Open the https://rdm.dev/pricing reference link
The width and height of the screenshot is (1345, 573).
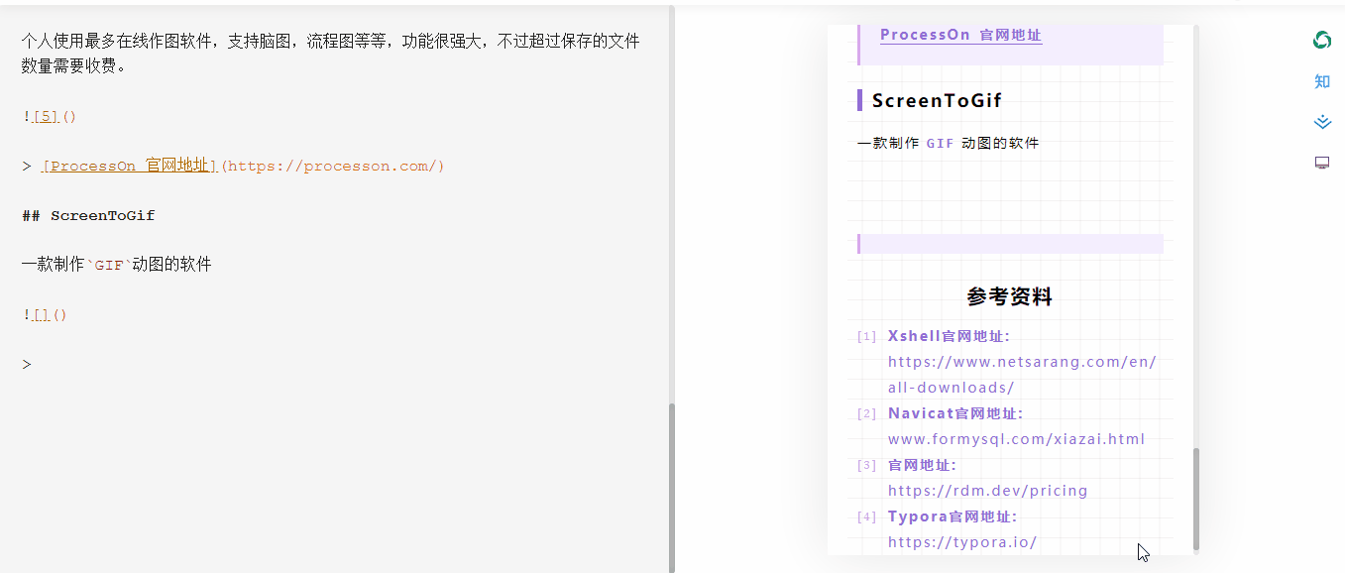[988, 490]
